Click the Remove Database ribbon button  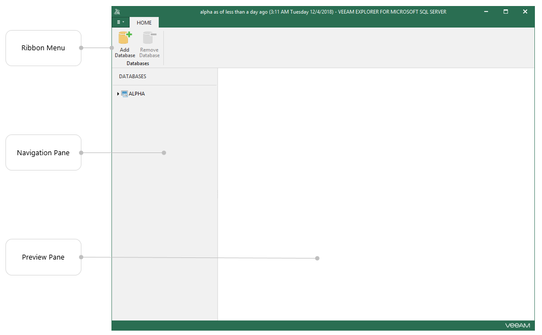[x=149, y=45]
